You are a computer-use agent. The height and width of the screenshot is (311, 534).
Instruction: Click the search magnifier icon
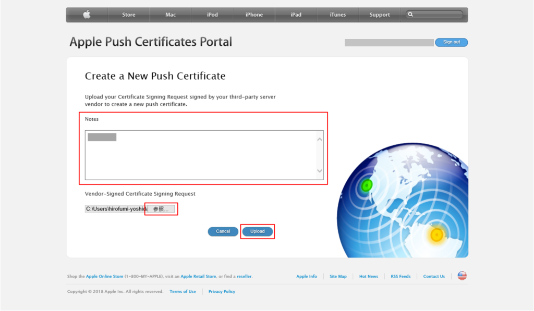[x=411, y=15]
